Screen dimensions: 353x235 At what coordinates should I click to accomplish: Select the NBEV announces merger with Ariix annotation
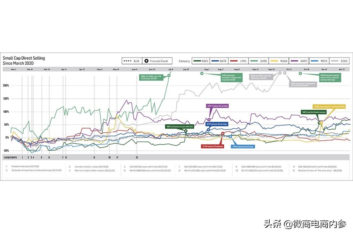tap(179, 126)
